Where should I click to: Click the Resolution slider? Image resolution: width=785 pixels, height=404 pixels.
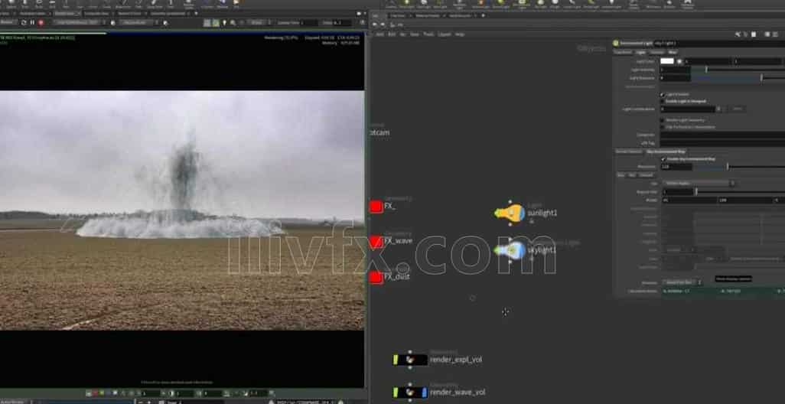[738, 167]
